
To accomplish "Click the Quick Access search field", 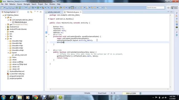I will 156,7.
